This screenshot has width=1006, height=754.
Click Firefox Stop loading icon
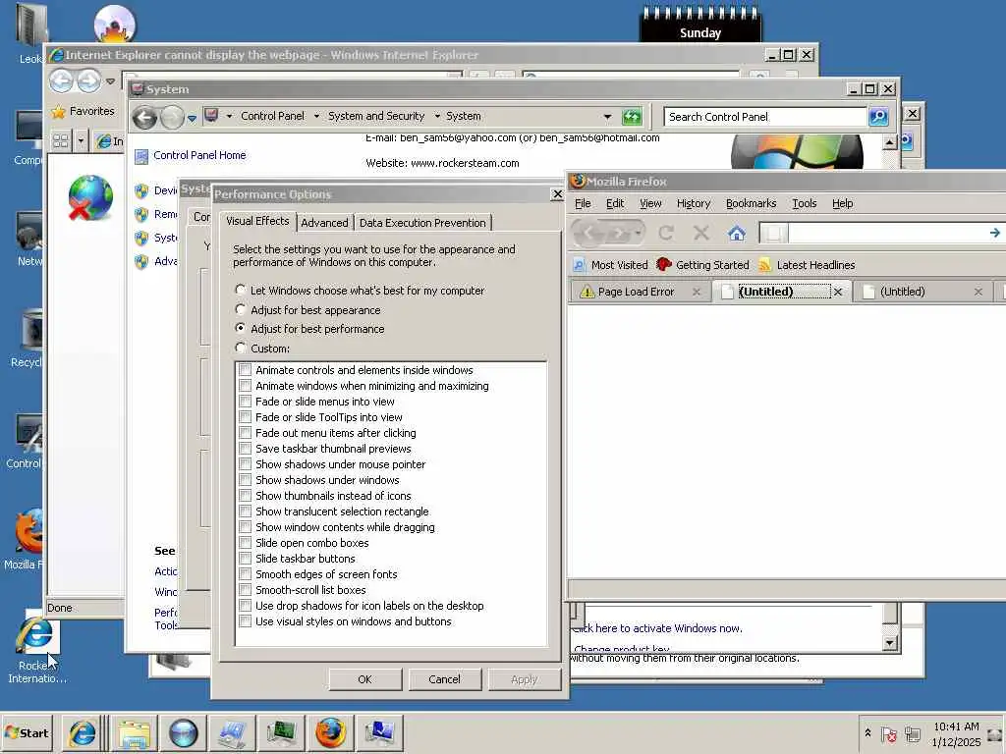pos(701,233)
